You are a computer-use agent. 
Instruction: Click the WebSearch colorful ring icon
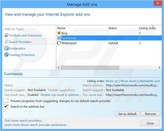[x=59, y=43]
